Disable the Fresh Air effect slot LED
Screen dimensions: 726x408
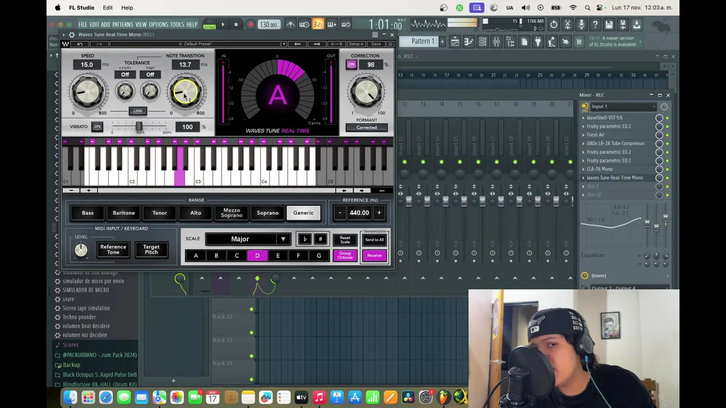pyautogui.click(x=667, y=135)
